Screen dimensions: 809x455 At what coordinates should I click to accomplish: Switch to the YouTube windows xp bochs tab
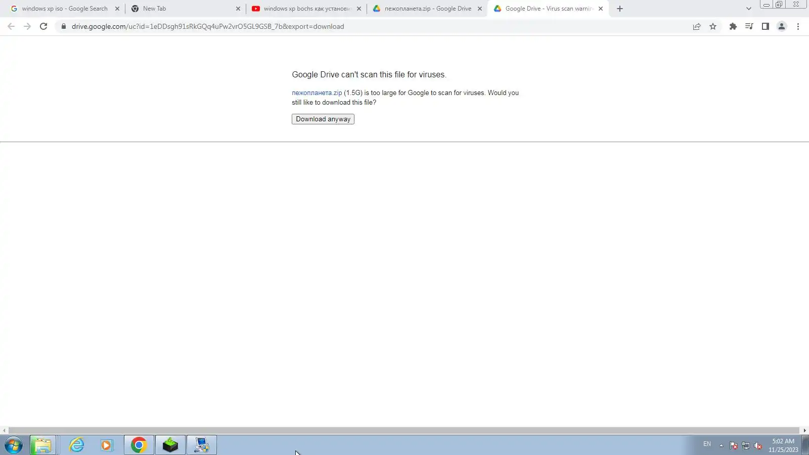[306, 9]
